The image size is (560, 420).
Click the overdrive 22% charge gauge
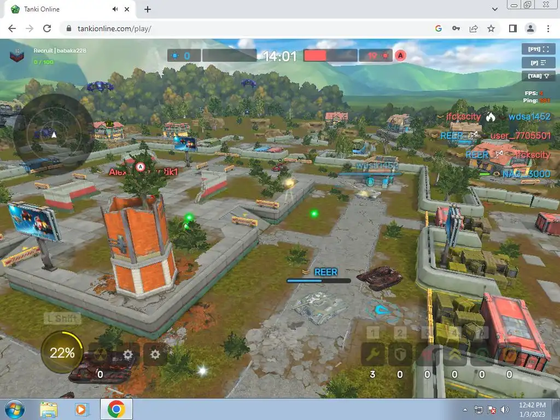[x=62, y=353]
